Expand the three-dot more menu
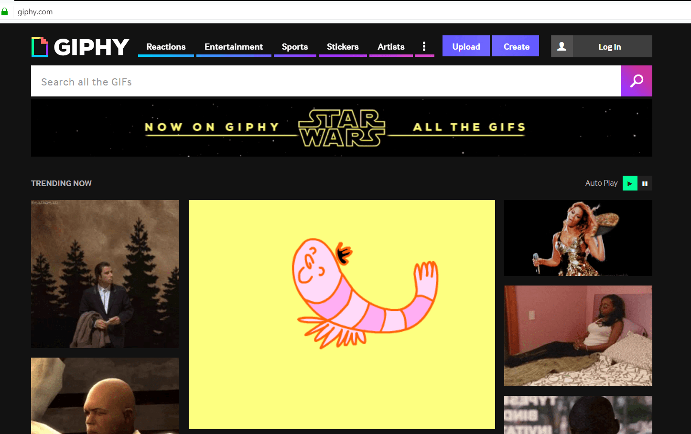Screen dimensions: 691x434 pos(424,46)
